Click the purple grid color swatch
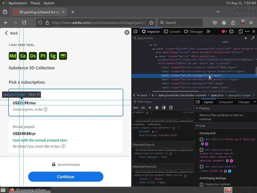This screenshot has width=257, height=193. click(207, 144)
